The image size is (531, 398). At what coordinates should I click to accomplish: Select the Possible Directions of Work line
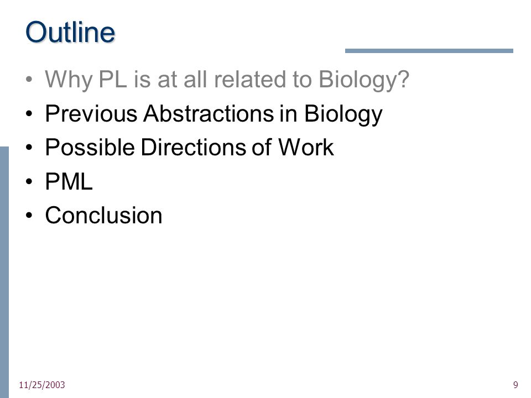tap(189, 147)
